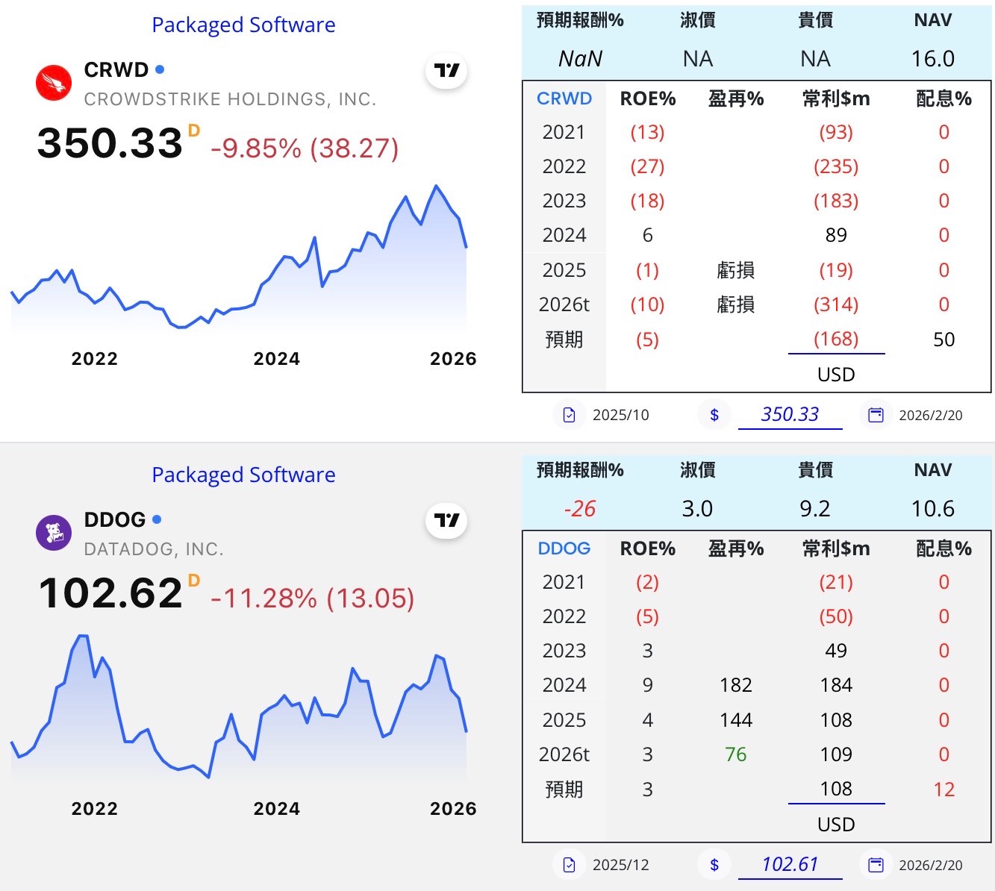Click the CrowdStrike red falcon logo

tap(54, 83)
